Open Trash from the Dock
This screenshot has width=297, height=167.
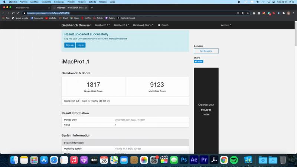pyautogui.click(x=283, y=160)
